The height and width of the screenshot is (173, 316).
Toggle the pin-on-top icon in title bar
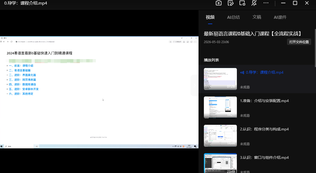(254, 3)
